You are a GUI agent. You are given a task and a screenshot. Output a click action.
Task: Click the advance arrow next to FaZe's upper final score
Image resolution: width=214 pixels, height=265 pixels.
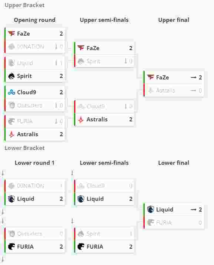tap(193, 78)
